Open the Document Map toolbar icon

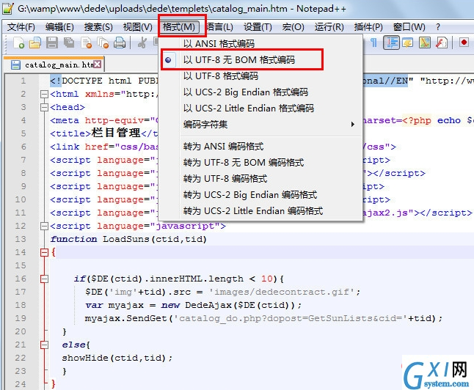click(425, 43)
